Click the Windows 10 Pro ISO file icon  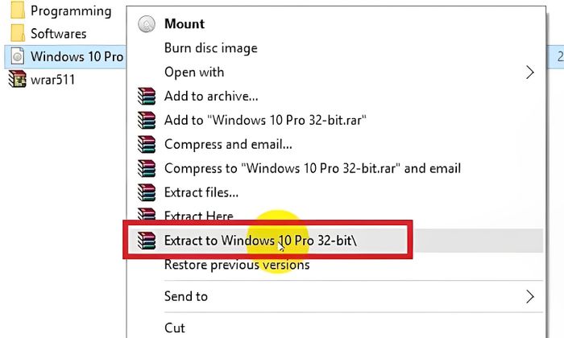coord(17,56)
